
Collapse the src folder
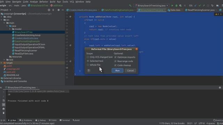(1, 20)
